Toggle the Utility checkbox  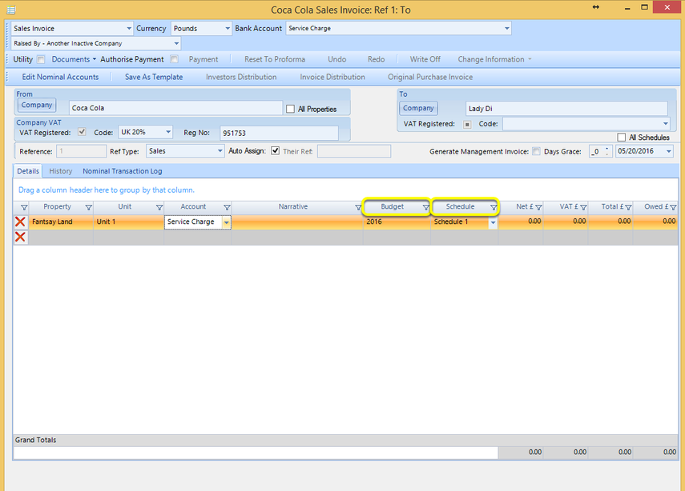[x=41, y=59]
